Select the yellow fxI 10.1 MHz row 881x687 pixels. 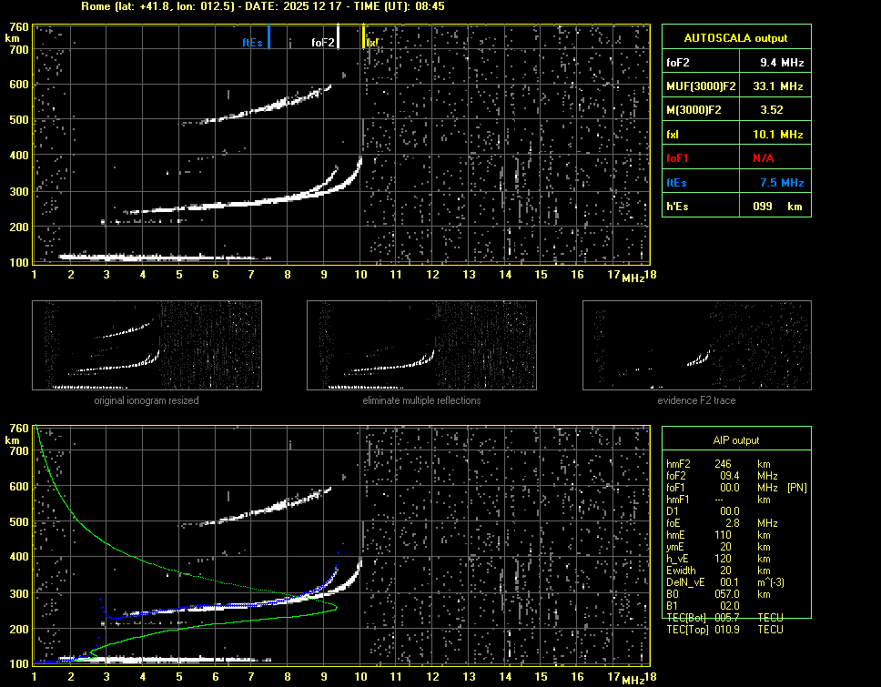click(735, 135)
